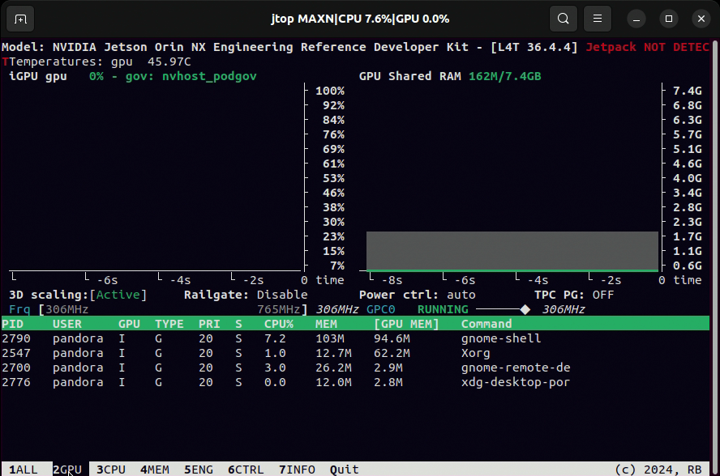The width and height of the screenshot is (720, 476).
Task: Click the Power ctrl auto value
Action: pyautogui.click(x=461, y=295)
